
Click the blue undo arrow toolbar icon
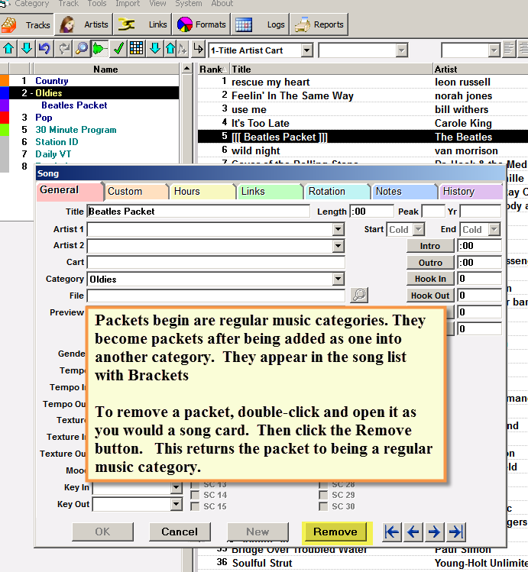click(x=44, y=49)
